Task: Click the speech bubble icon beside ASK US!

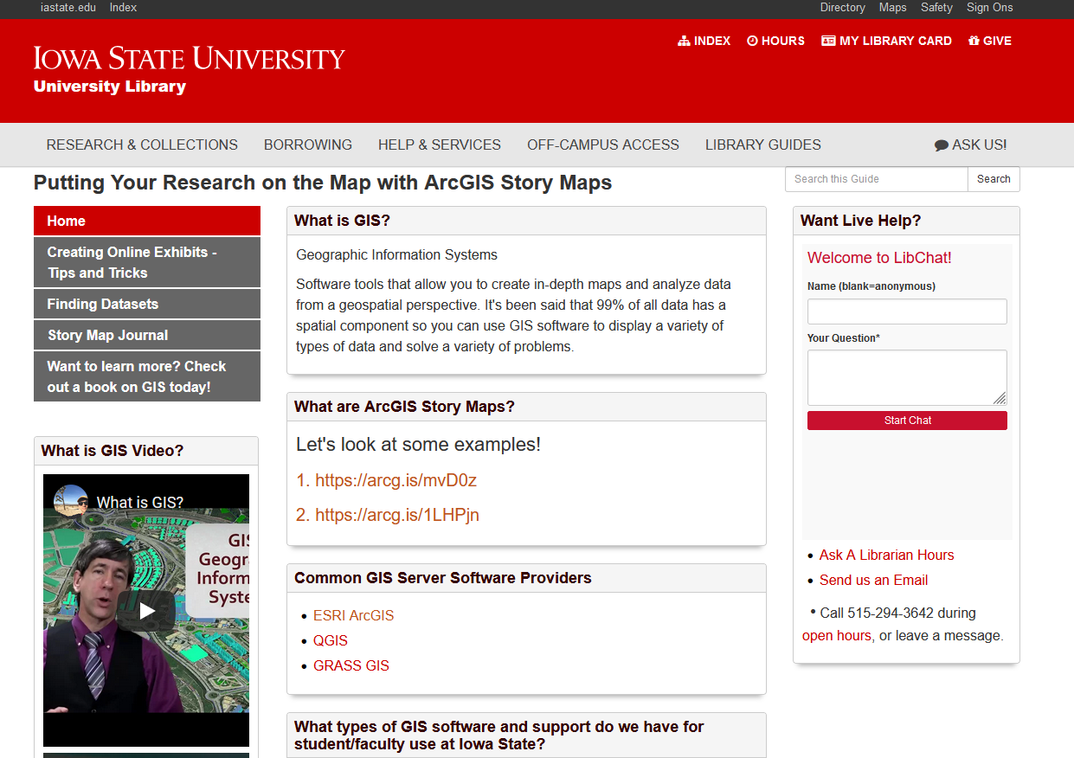Action: (x=941, y=145)
